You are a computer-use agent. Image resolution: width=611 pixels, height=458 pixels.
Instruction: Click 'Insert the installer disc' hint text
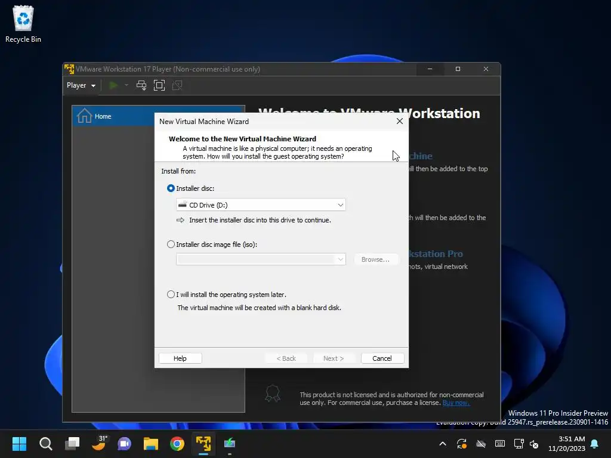pos(260,220)
